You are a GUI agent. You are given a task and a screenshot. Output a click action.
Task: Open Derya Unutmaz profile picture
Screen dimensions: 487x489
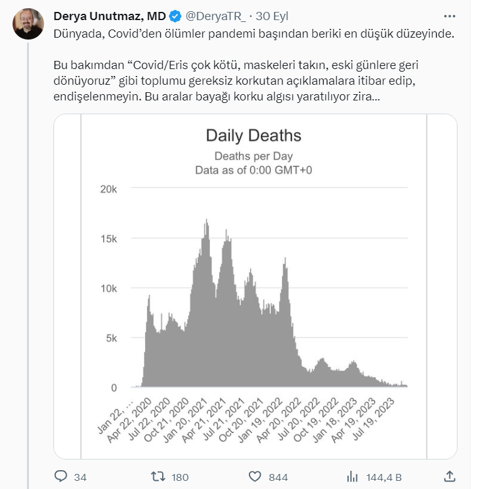28,24
